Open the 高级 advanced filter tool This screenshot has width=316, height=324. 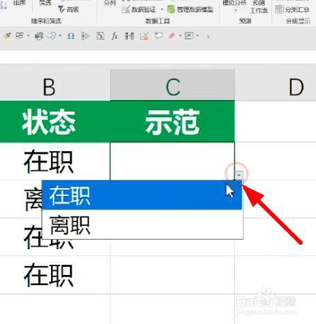68,10
